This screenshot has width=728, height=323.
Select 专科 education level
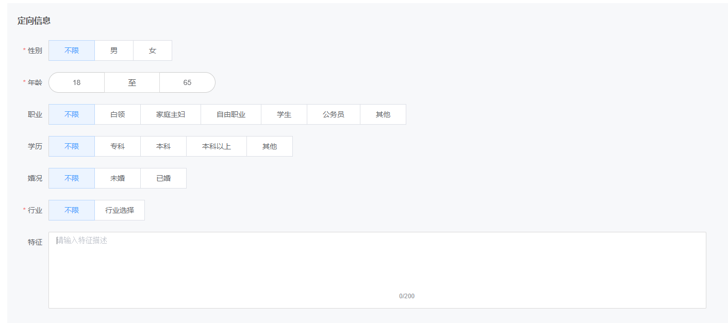(118, 146)
